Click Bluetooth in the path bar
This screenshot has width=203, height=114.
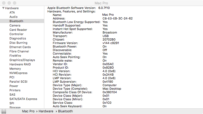[65, 111]
